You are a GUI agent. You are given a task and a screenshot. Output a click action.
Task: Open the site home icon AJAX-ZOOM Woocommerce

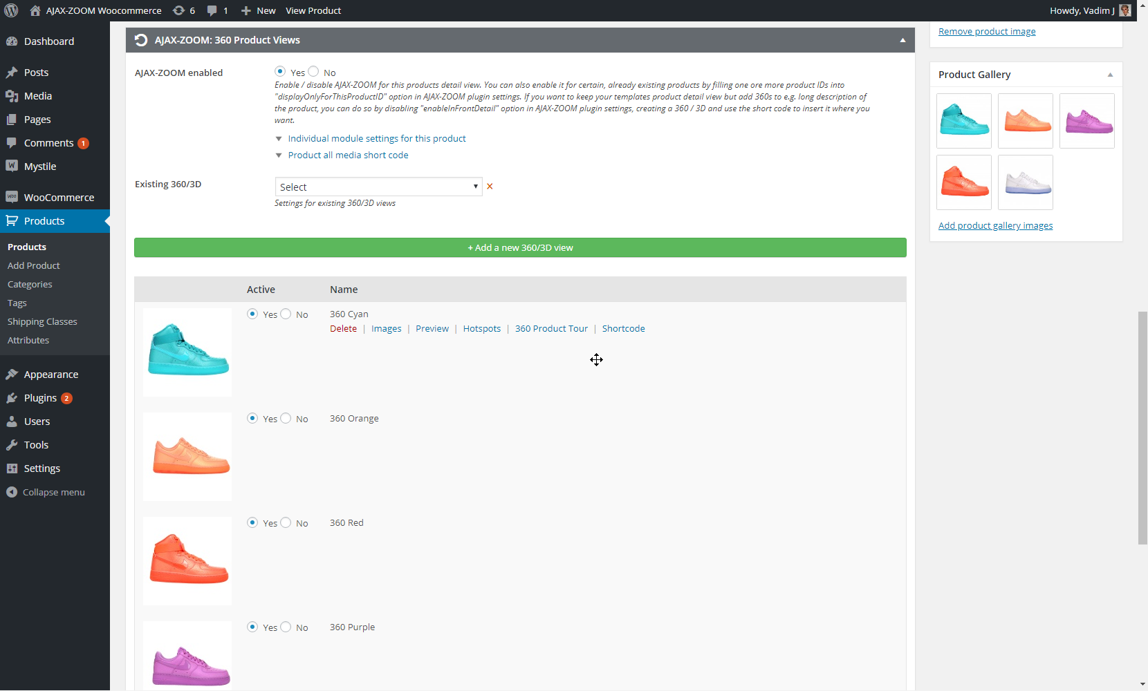coord(35,10)
